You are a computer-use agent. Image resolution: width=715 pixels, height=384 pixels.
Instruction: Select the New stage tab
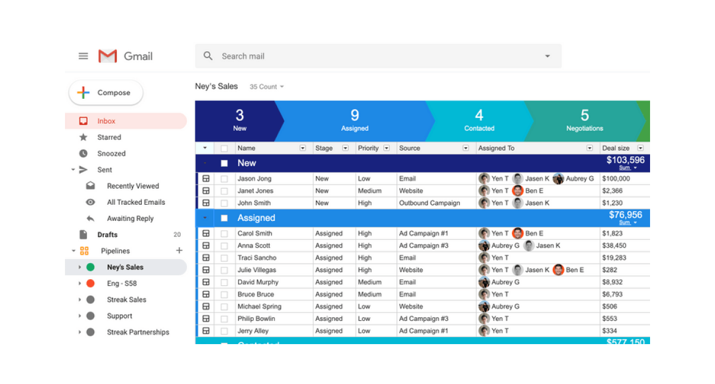tap(240, 121)
